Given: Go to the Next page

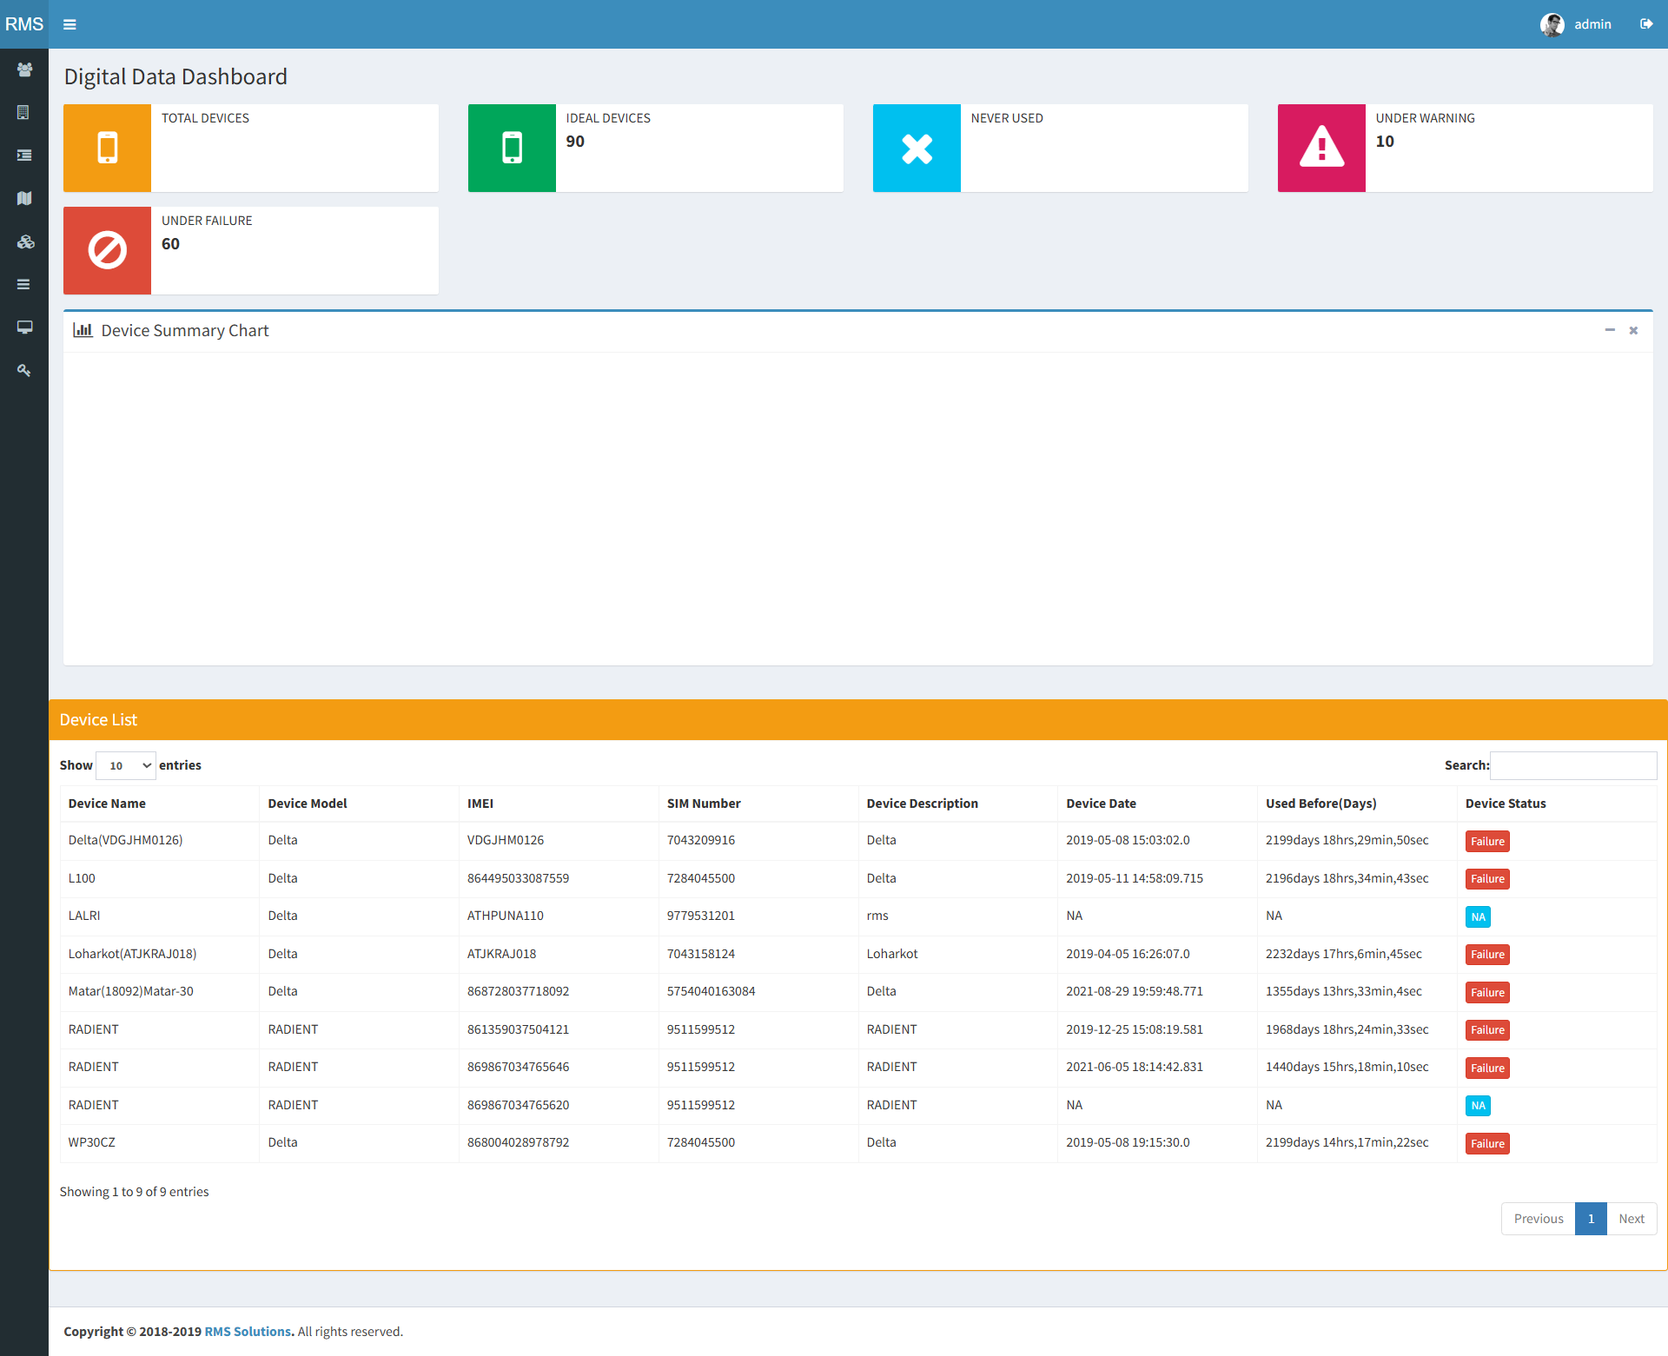Looking at the screenshot, I should pos(1632,1219).
